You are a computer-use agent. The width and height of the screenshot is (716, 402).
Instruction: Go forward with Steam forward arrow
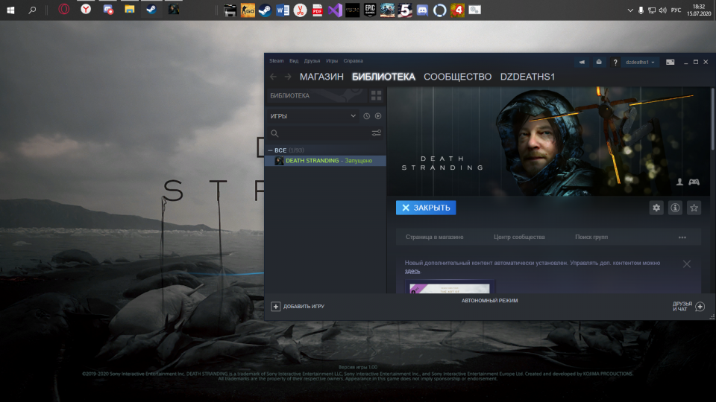[288, 77]
